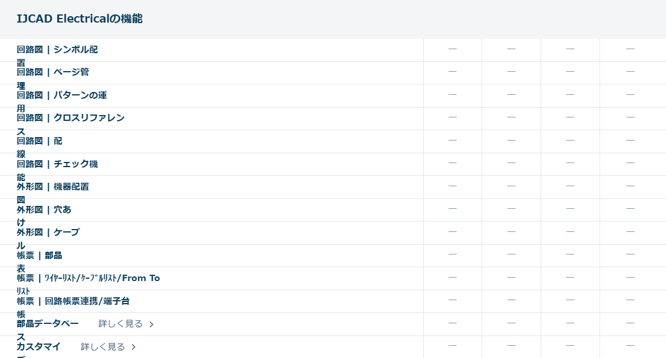The image size is (666, 358).
Task: Select the 外形図 | 機器配置図 row label
Action: point(53,187)
